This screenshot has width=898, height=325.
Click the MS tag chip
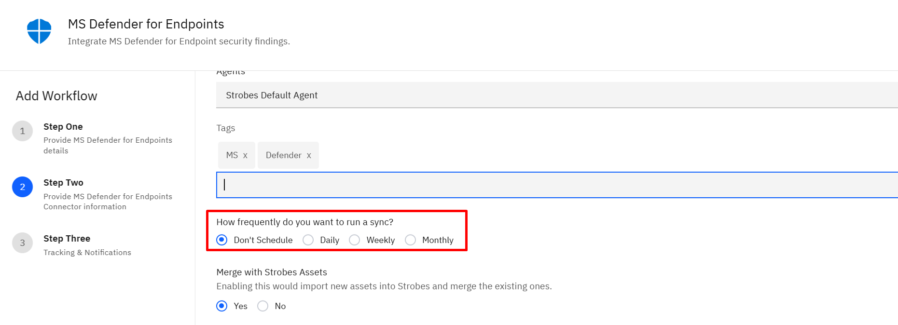[x=236, y=155]
